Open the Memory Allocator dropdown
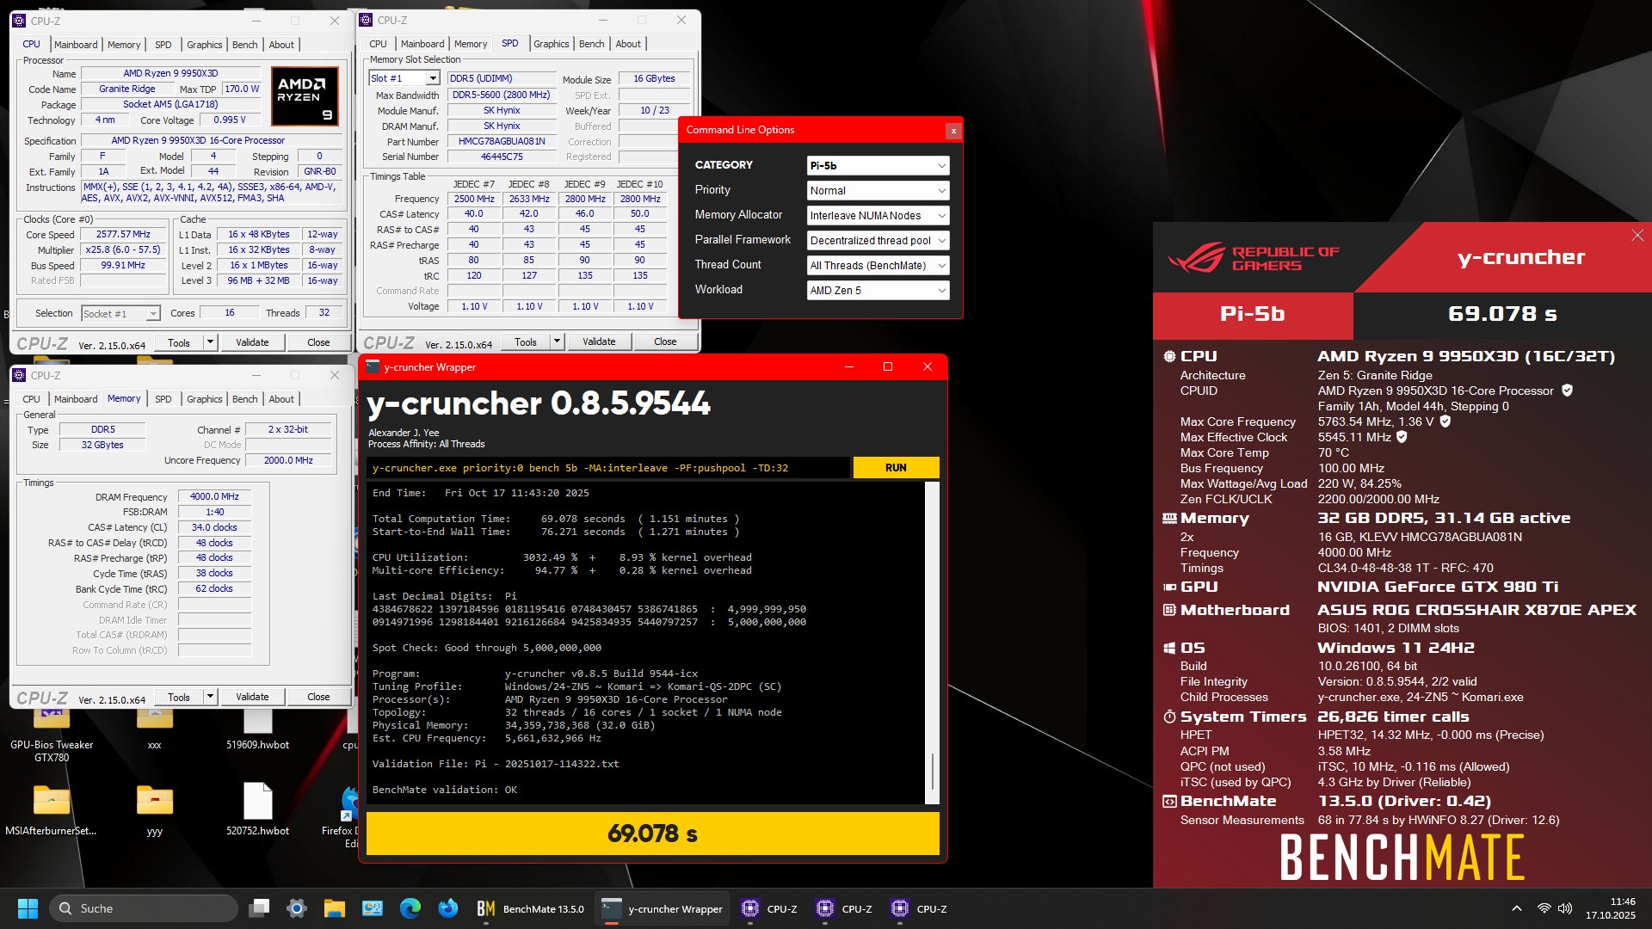Image resolution: width=1652 pixels, height=929 pixels. (x=878, y=215)
